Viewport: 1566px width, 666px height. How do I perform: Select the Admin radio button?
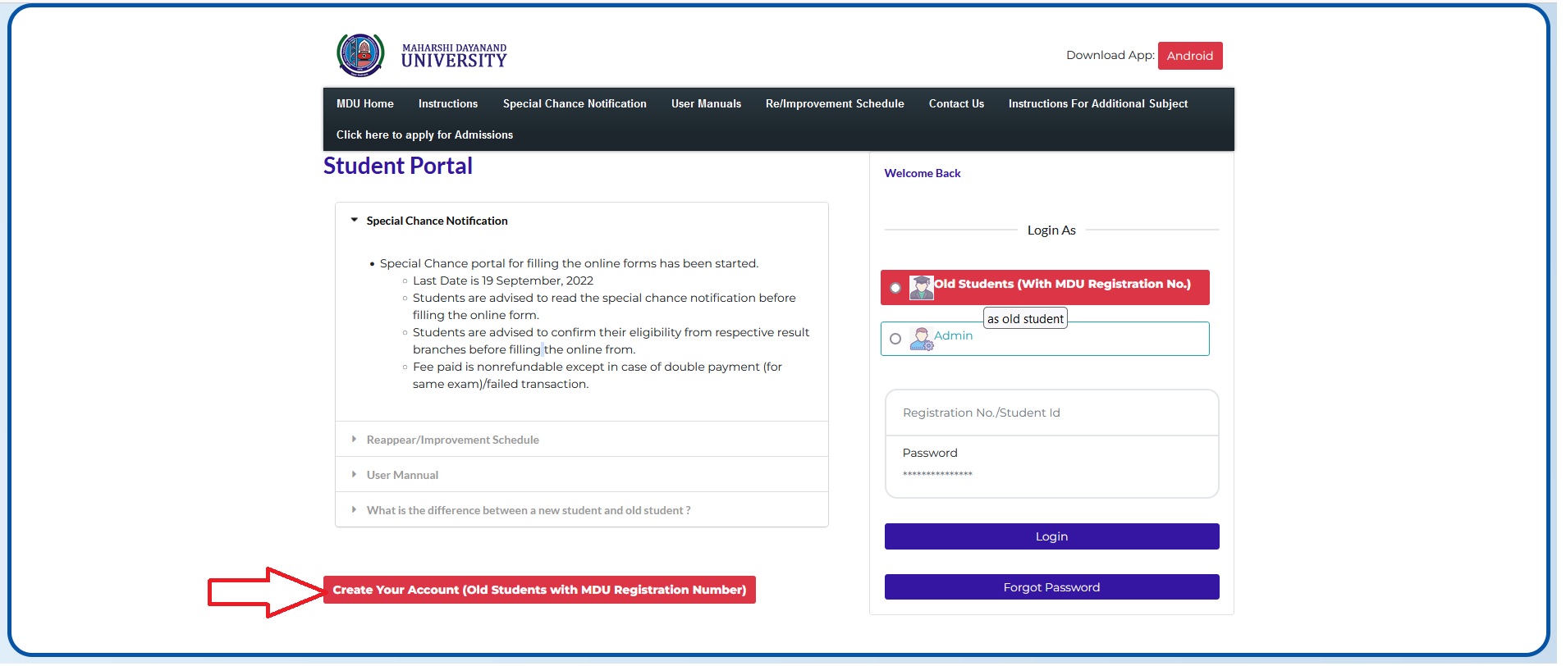tap(895, 339)
